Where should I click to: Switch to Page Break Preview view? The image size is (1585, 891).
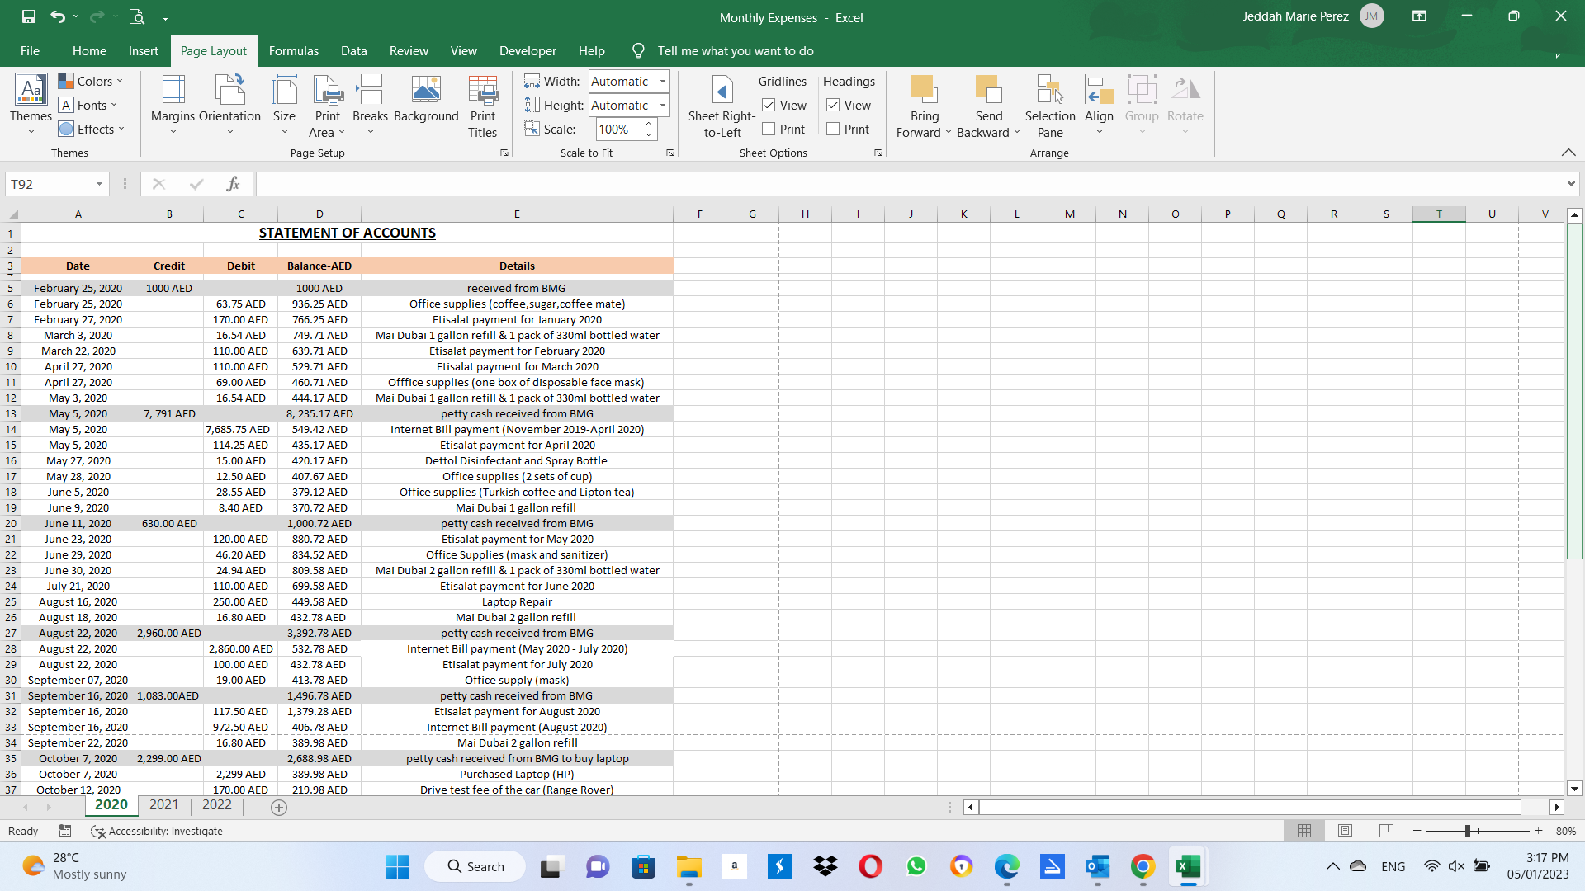point(1386,831)
